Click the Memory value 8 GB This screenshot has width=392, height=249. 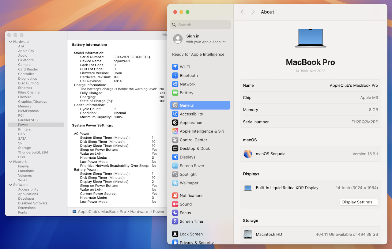373,110
